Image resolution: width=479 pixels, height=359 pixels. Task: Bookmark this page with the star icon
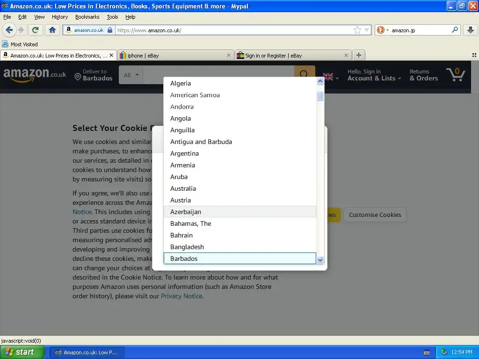pos(357,30)
